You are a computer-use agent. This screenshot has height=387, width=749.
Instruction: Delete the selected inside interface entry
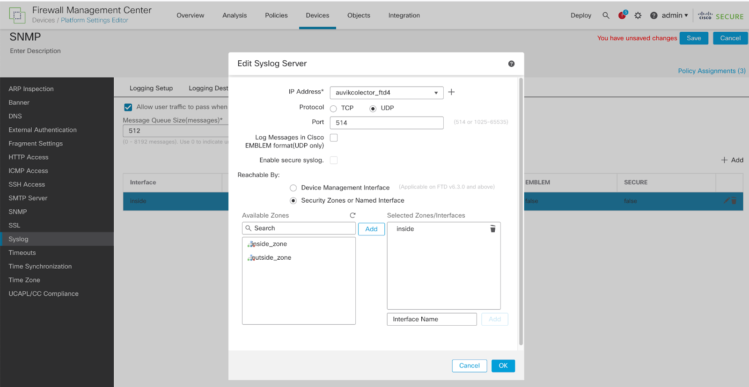click(x=492, y=229)
